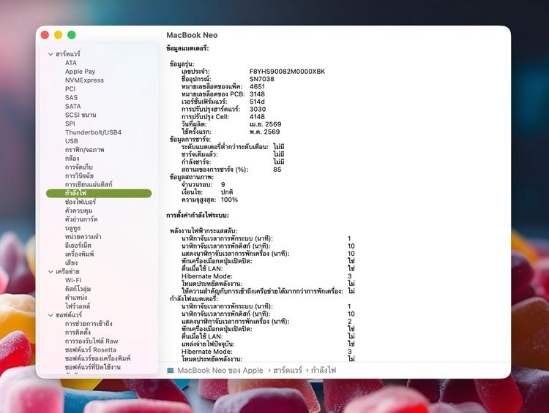Viewport: 549px width, 413px height.
Task: Select ATA in the hardware list
Action: [x=71, y=63]
